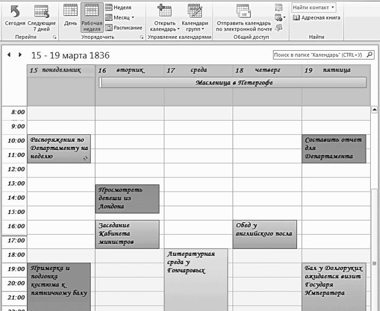Screen dimensions: 380x311
Task: Go to next week arrow
Action: click(x=20, y=55)
